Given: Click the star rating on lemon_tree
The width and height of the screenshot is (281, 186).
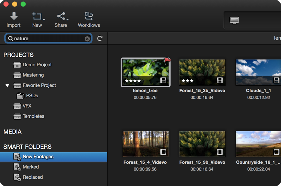Looking at the screenshot, I should pos(133,81).
